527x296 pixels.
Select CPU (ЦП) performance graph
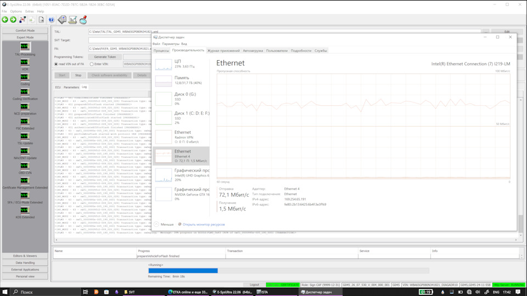(x=181, y=64)
